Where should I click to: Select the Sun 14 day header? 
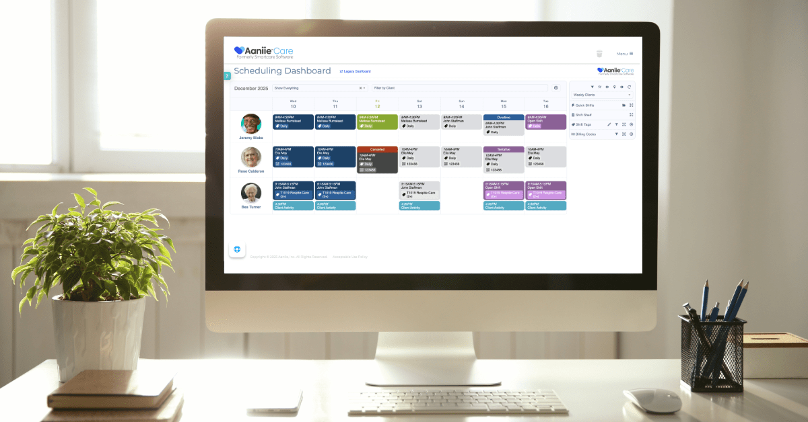(x=461, y=104)
